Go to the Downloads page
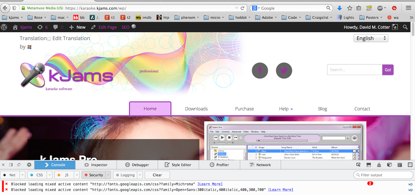 click(196, 109)
